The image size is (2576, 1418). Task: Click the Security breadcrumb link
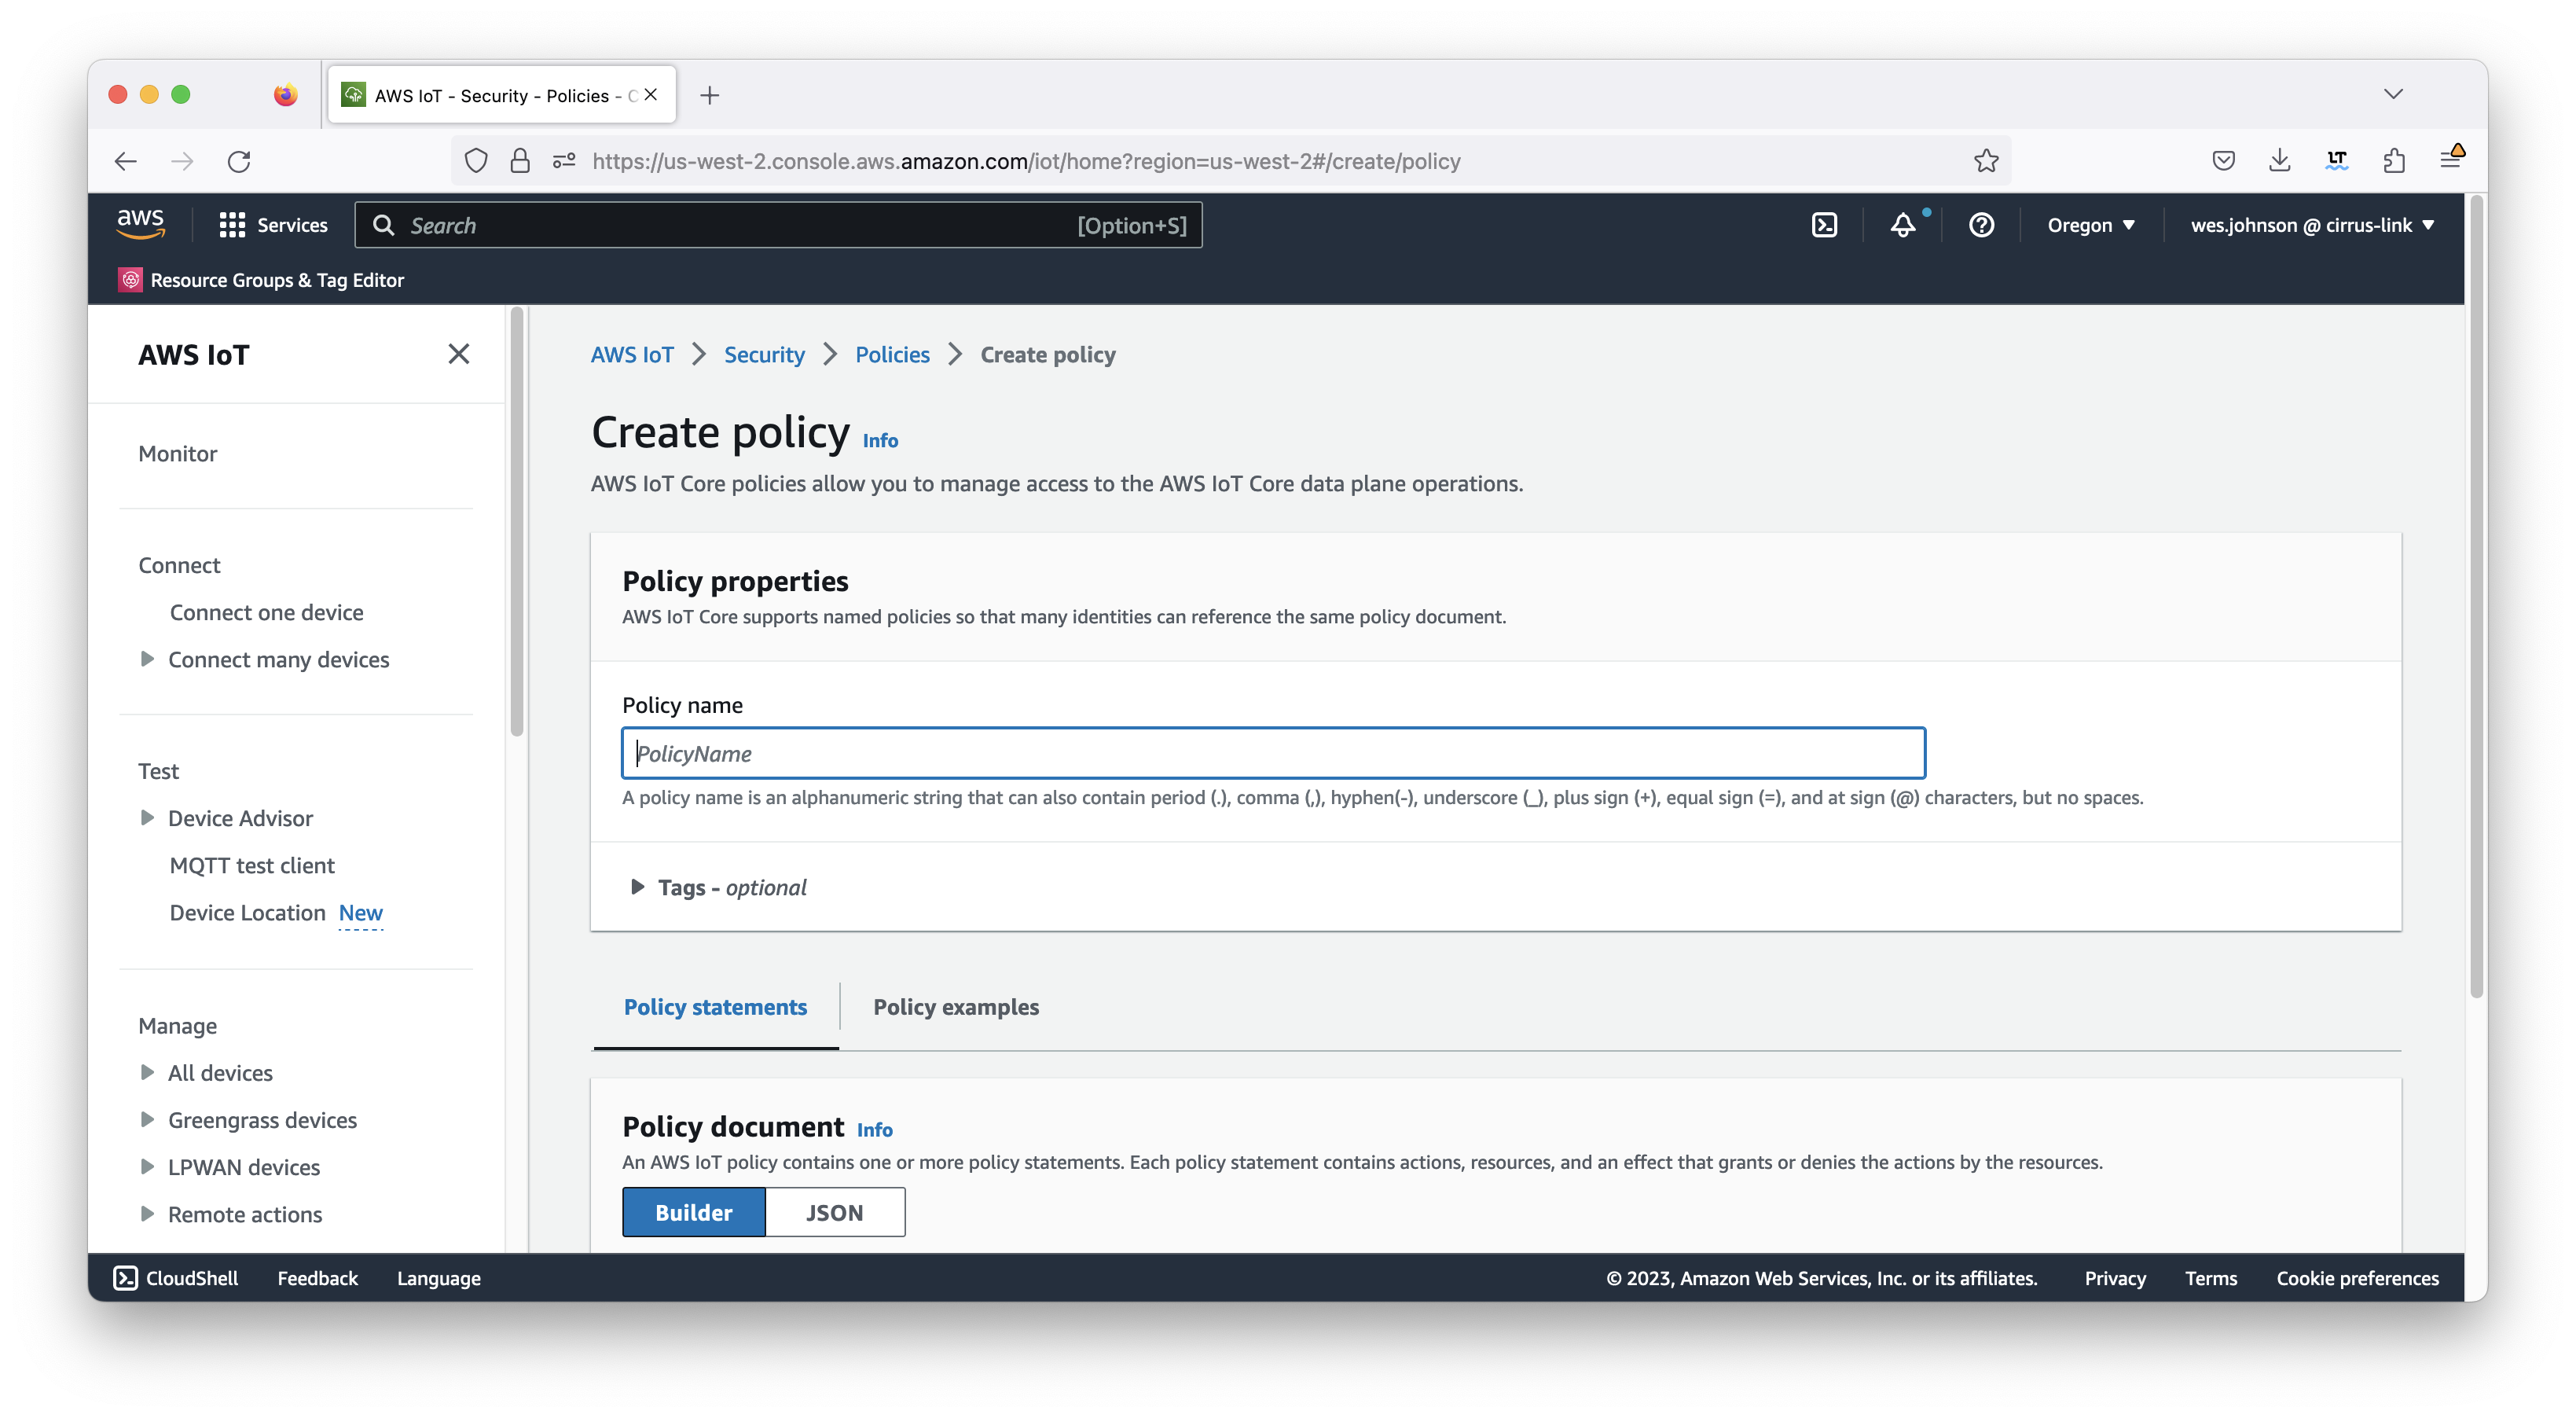click(x=764, y=354)
